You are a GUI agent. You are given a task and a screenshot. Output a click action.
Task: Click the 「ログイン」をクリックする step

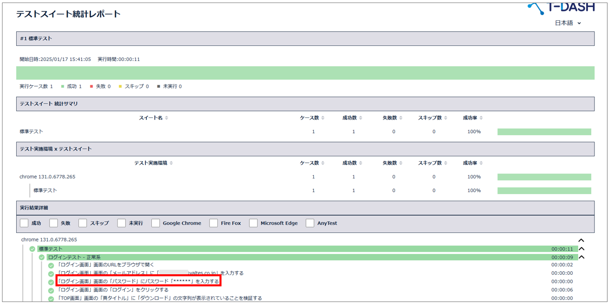[x=114, y=290]
